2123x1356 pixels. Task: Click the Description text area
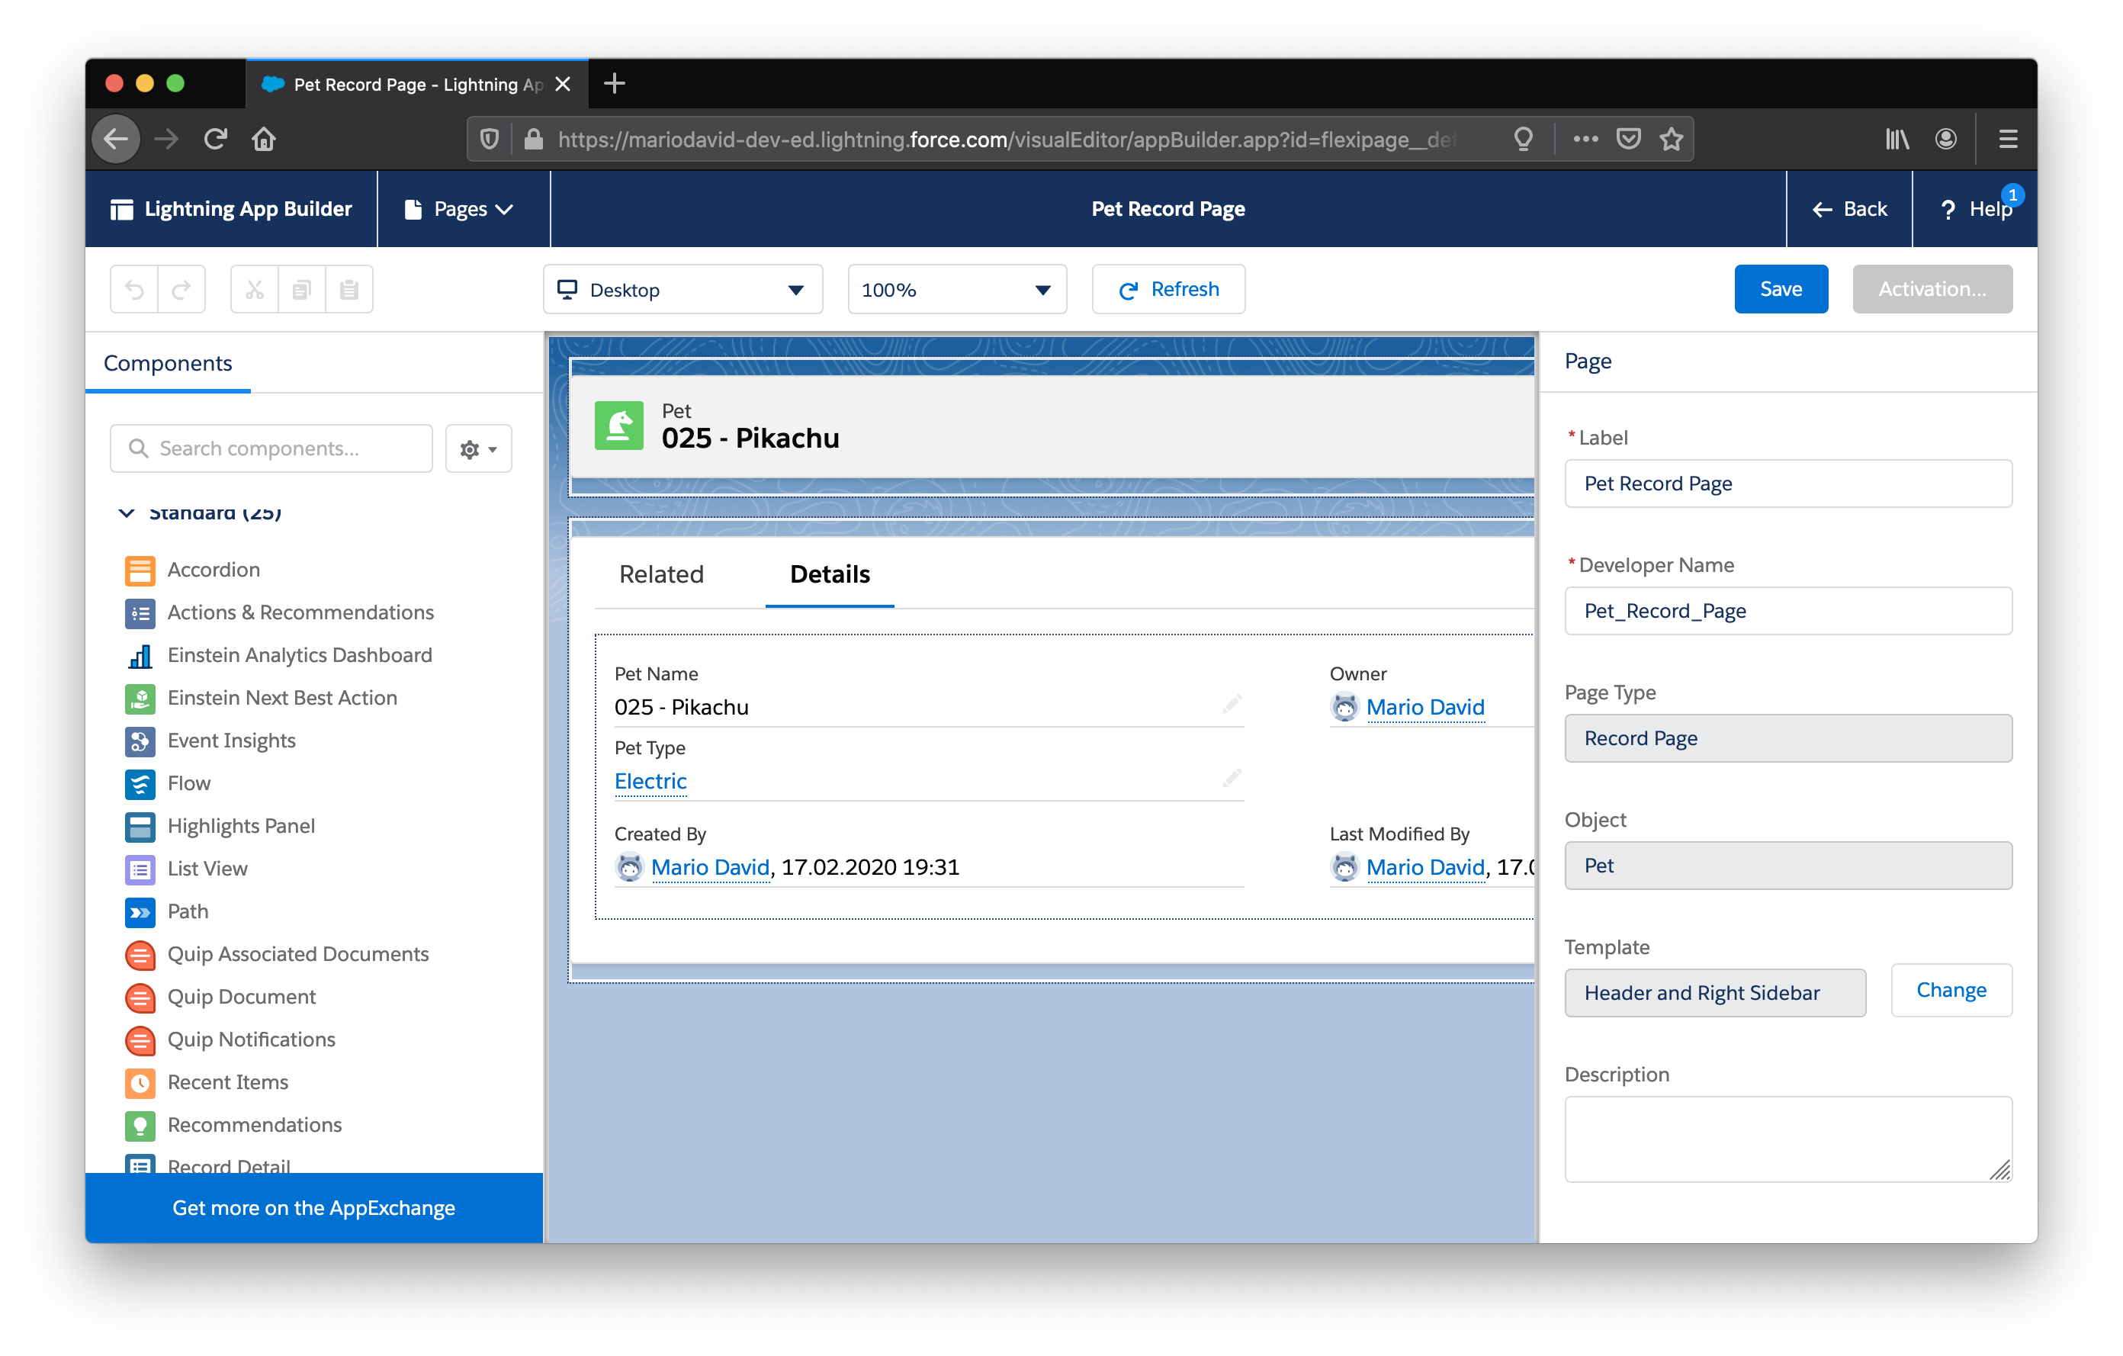click(x=1788, y=1139)
